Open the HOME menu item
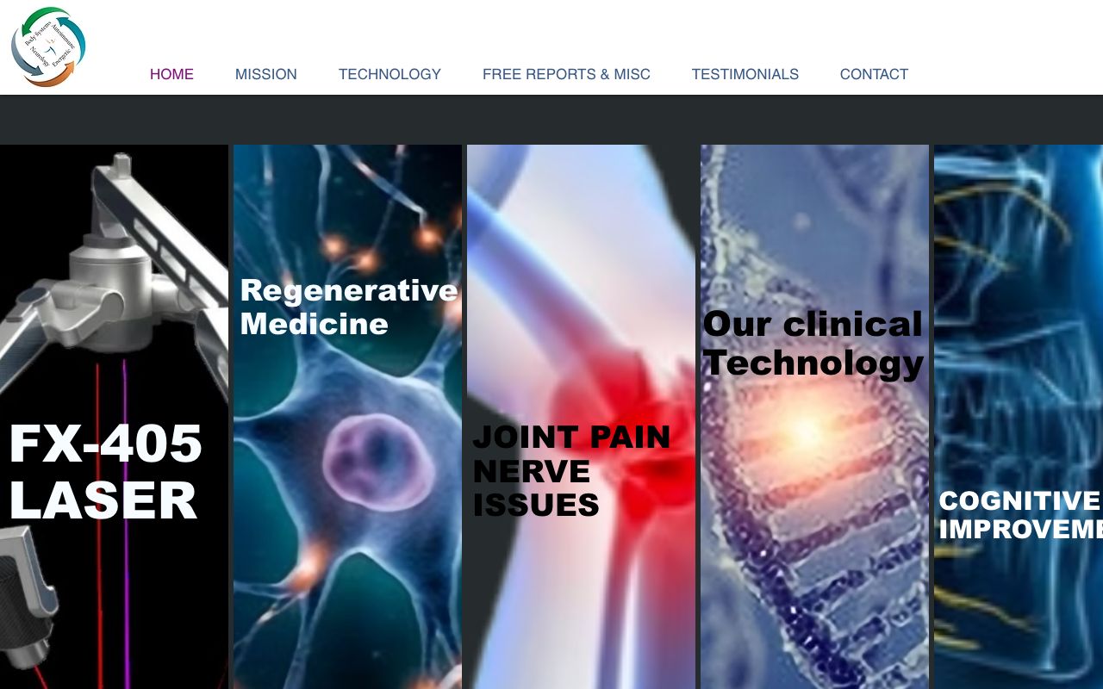This screenshot has height=689, width=1103. pos(171,74)
